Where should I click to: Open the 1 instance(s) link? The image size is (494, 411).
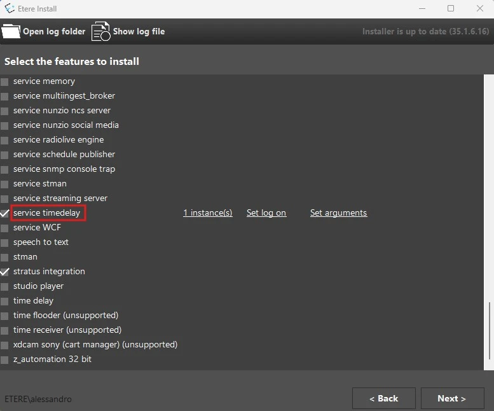[207, 213]
